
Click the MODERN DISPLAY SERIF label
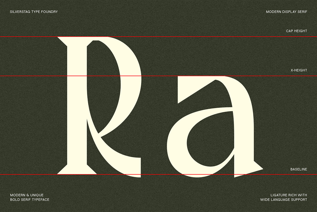pos(286,12)
